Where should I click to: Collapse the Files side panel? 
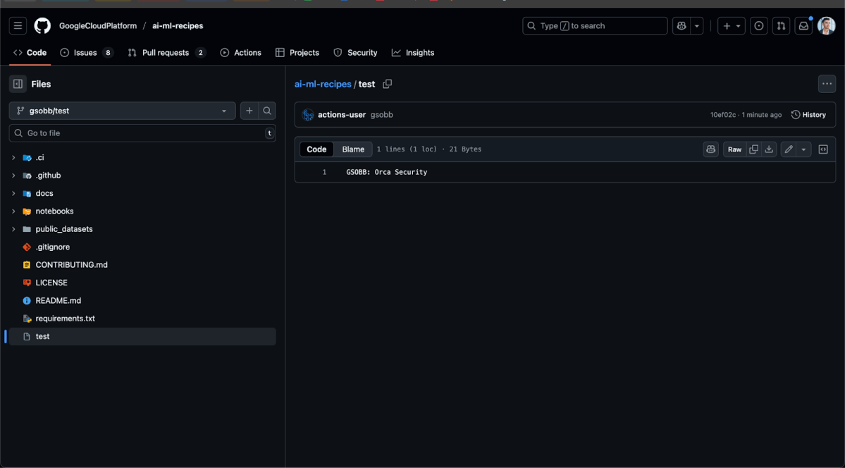click(18, 84)
